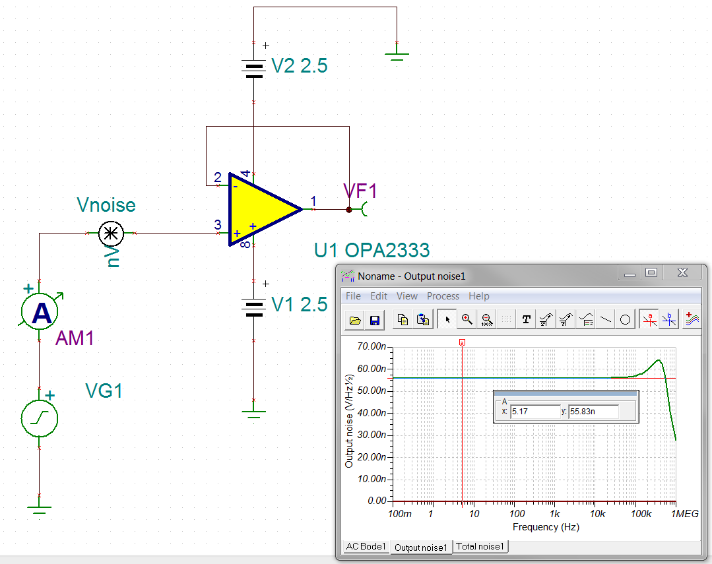Toggle cursor A (red)

tap(649, 320)
